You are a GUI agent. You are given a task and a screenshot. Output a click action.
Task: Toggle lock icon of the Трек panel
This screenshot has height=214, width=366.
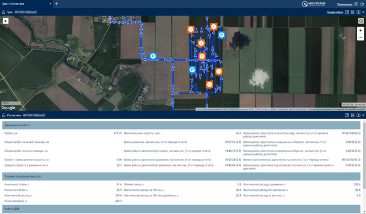(3, 12)
